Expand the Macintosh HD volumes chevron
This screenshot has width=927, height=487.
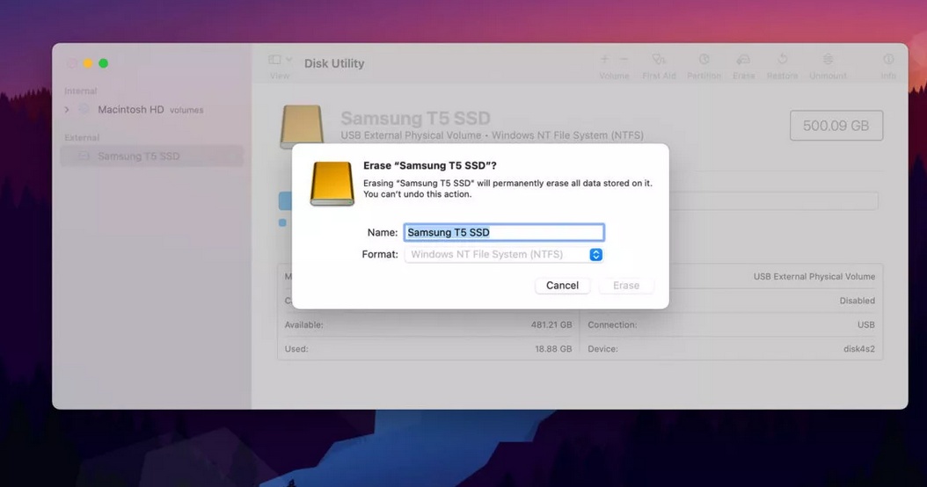67,110
